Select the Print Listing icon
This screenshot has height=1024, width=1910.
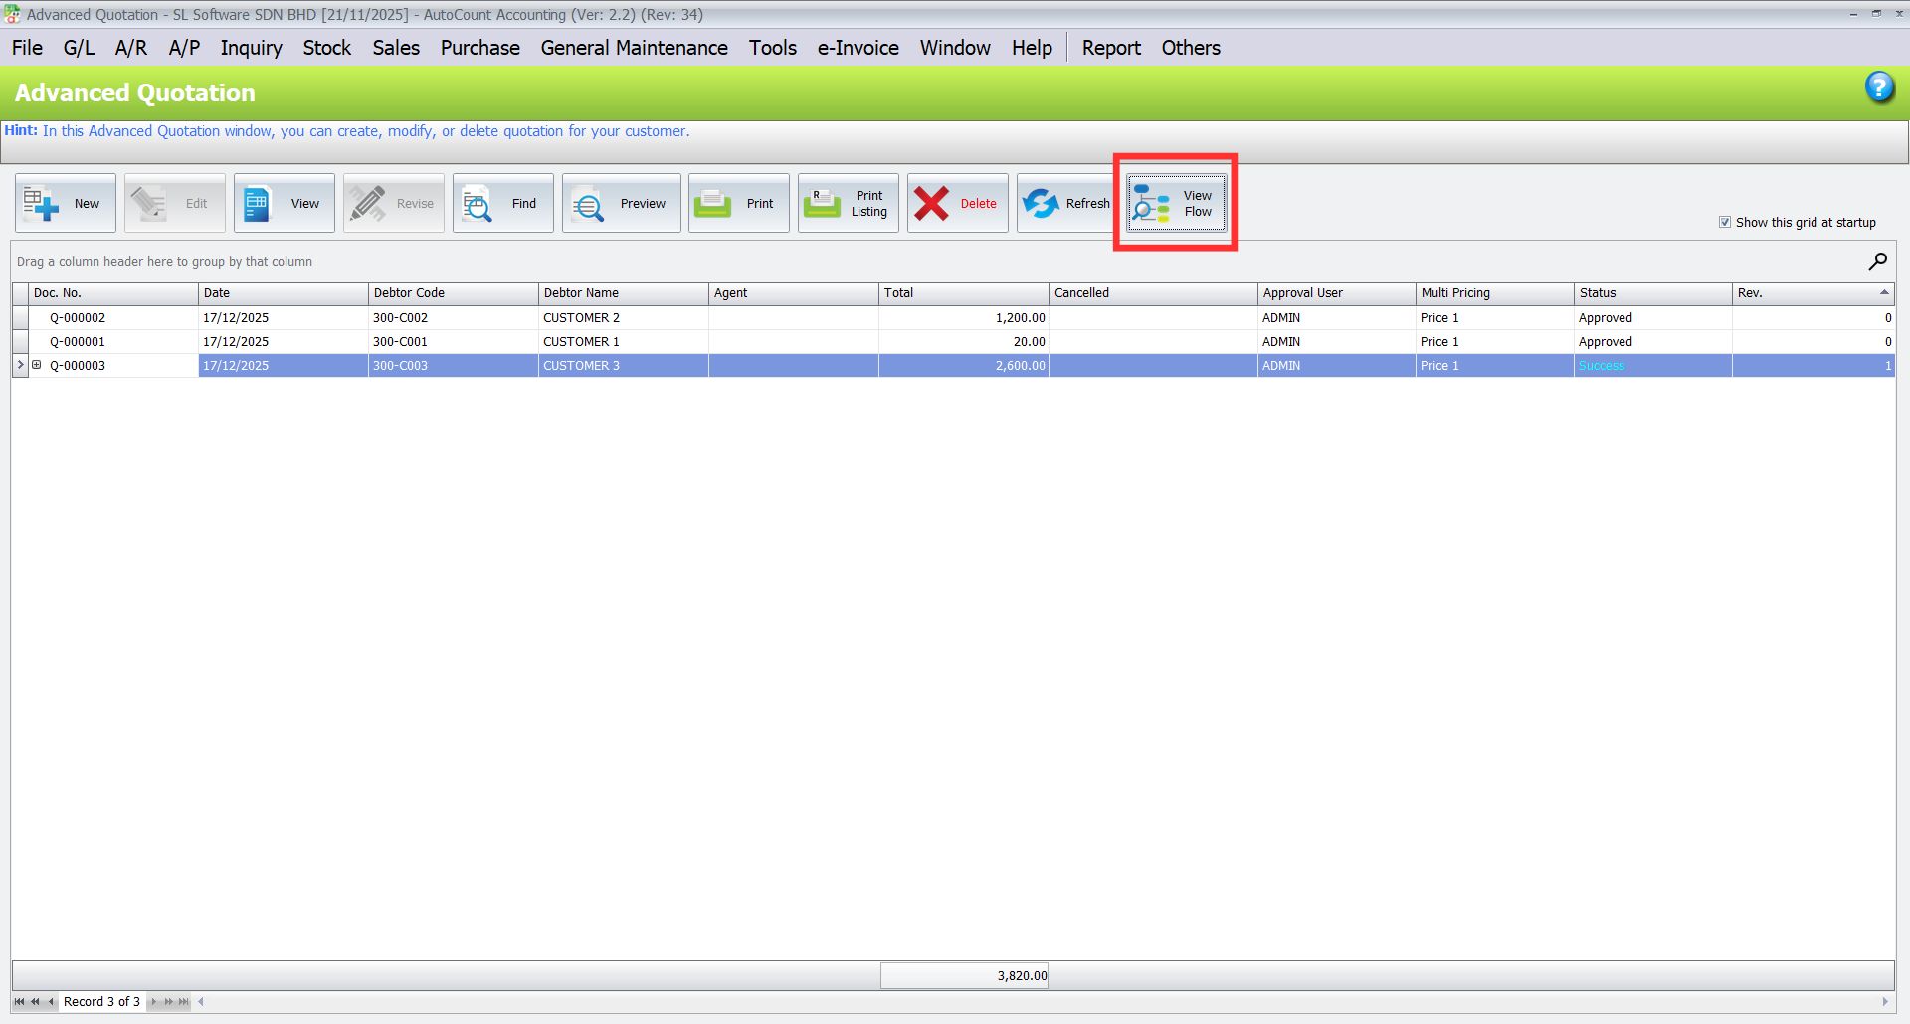(823, 202)
